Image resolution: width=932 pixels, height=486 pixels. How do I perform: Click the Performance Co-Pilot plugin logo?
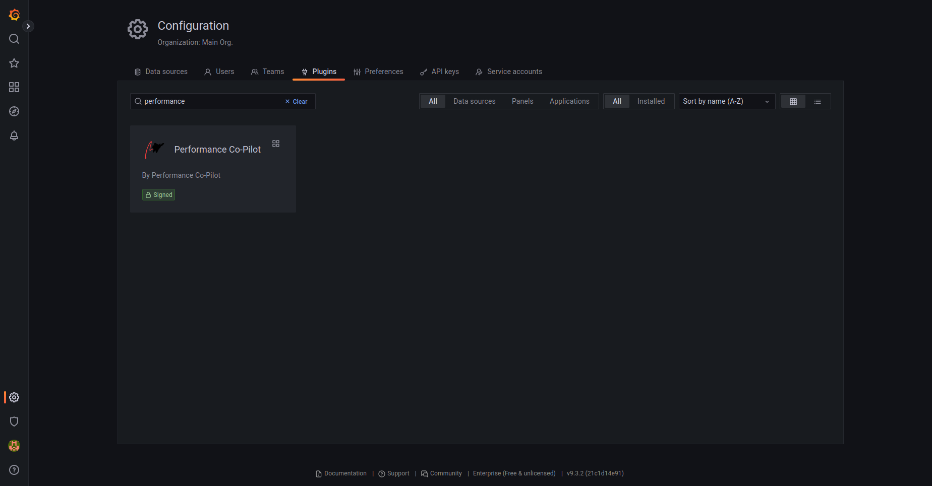pos(154,150)
